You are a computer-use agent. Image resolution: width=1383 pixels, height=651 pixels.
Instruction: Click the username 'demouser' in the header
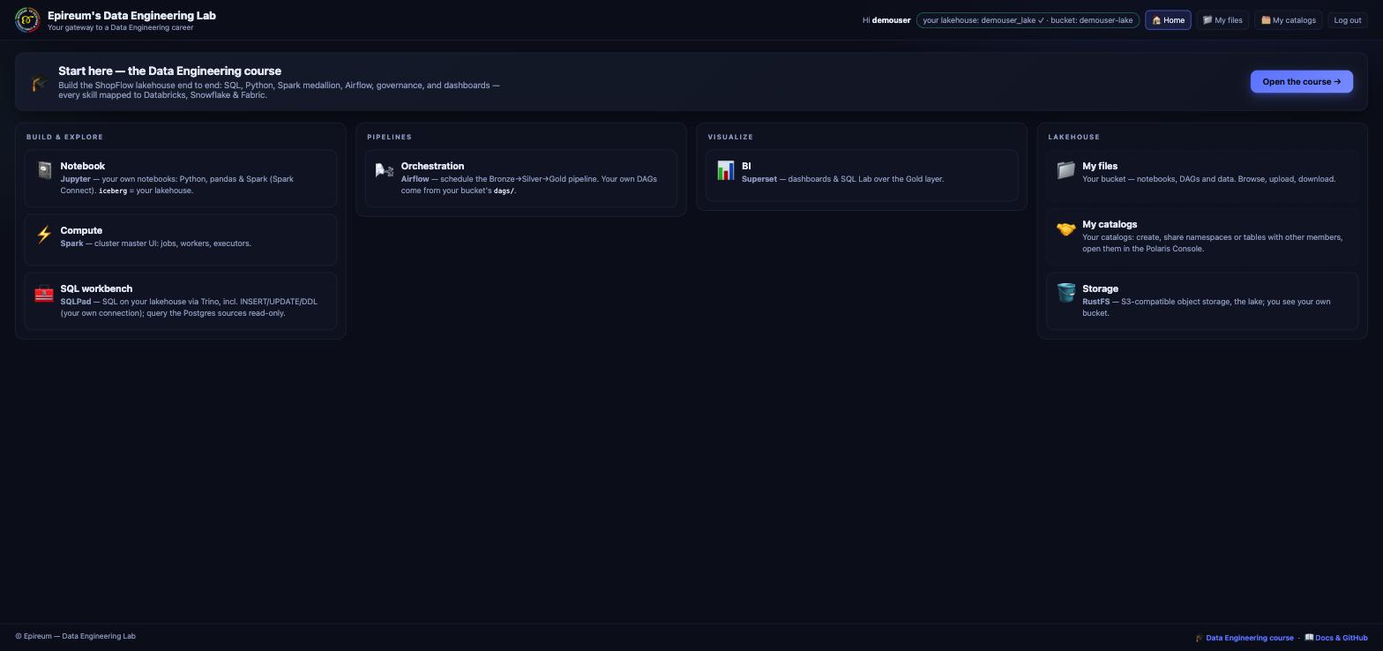[891, 20]
